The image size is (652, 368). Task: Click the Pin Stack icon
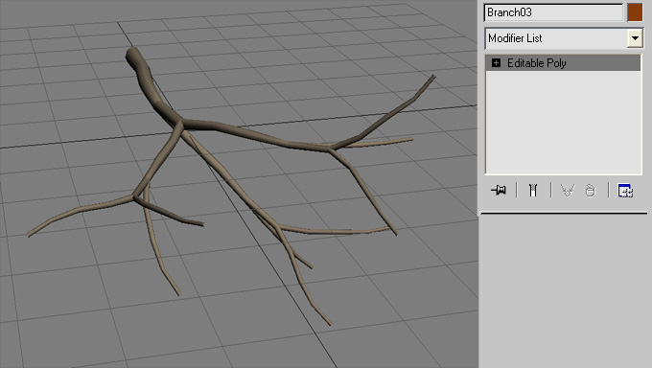499,191
